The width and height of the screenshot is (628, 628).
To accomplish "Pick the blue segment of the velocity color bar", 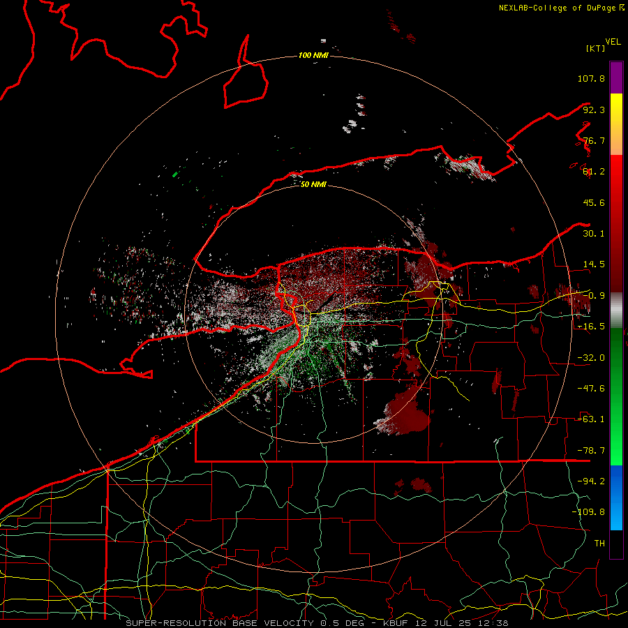I will tap(616, 498).
